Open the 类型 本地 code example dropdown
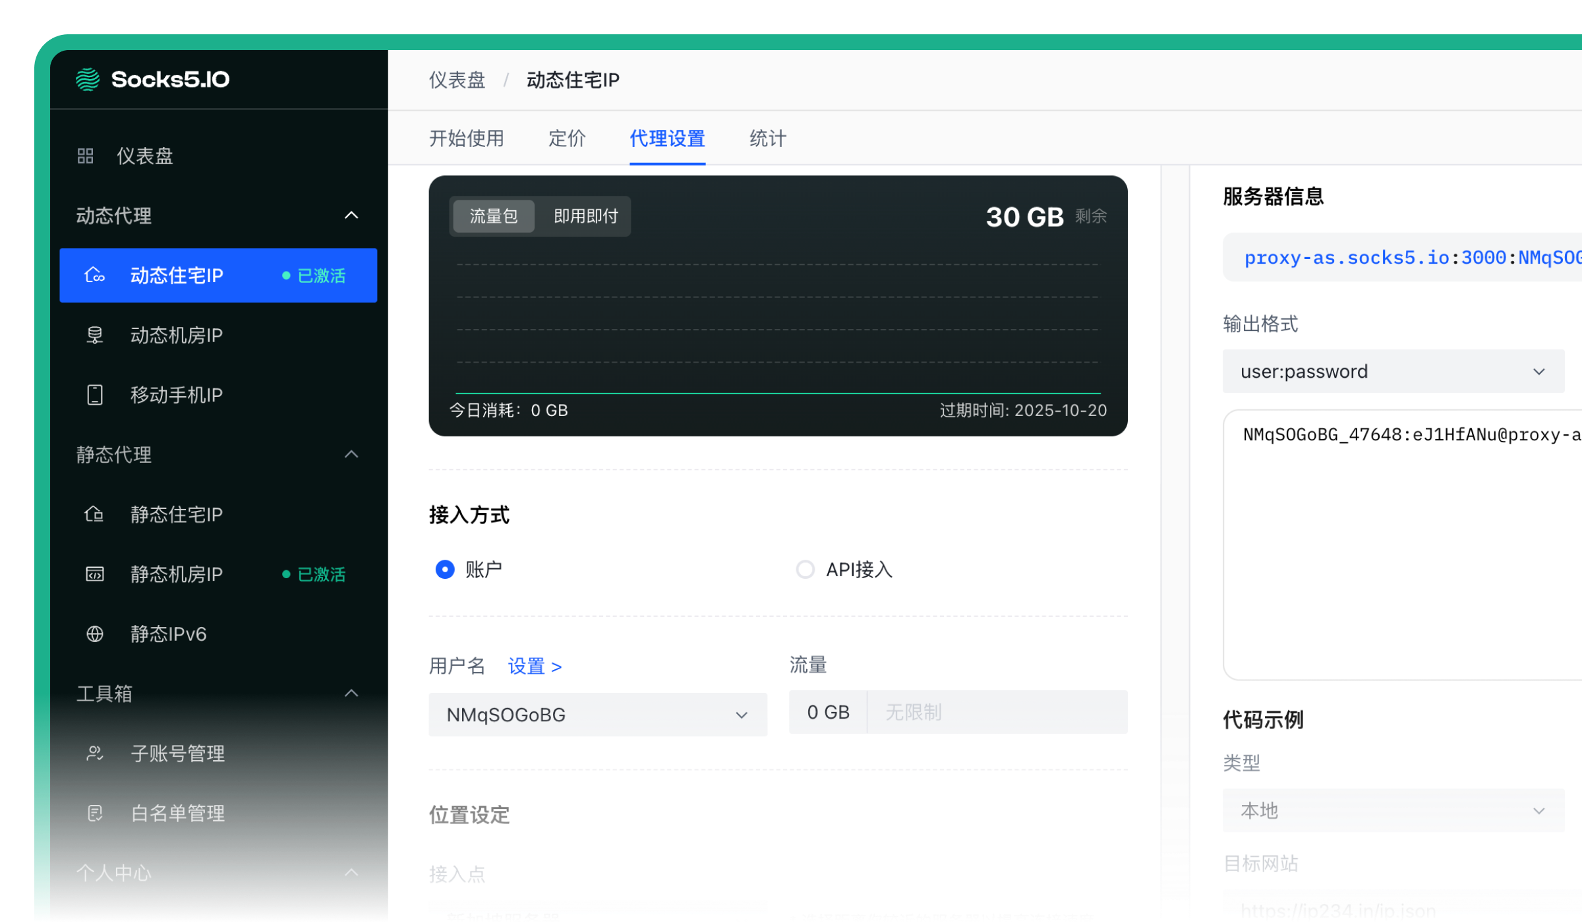Image resolution: width=1582 pixels, height=923 pixels. coord(1393,810)
